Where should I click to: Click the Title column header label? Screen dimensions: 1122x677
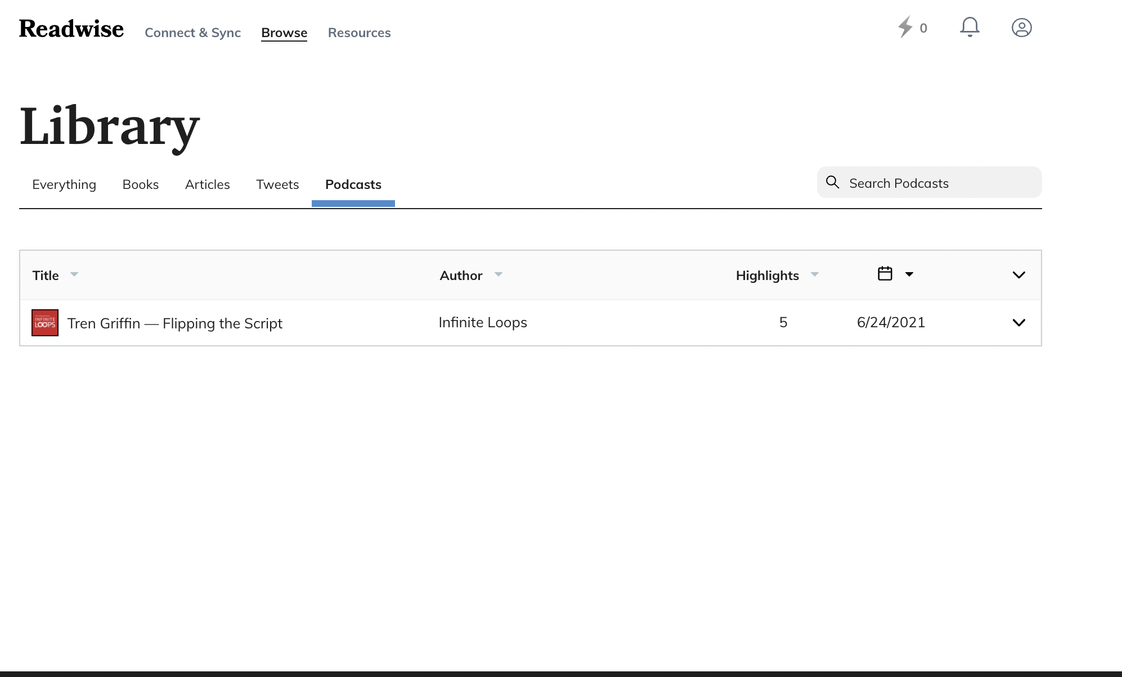click(46, 276)
